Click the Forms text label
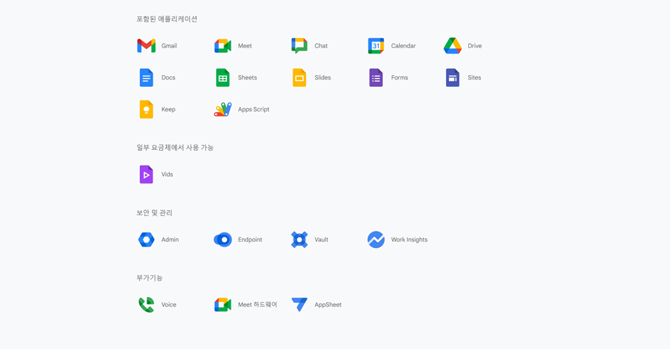 [x=400, y=77]
